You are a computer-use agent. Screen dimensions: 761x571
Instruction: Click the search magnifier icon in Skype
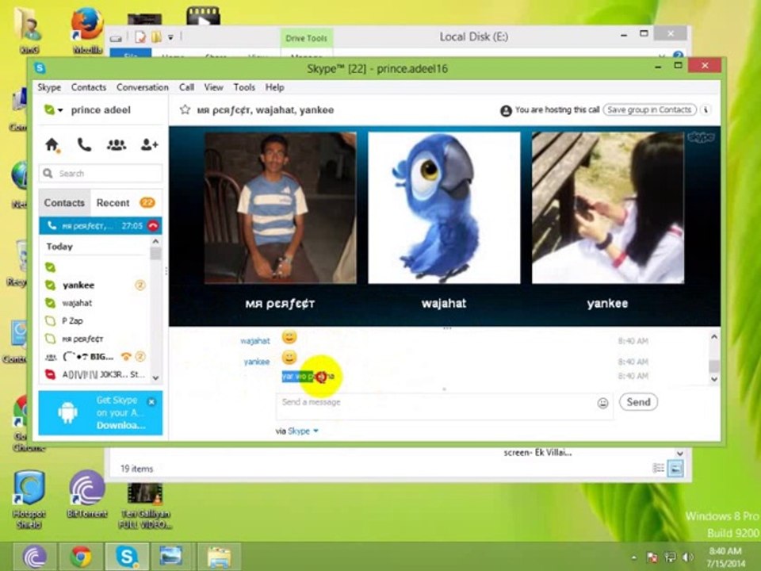click(x=48, y=174)
